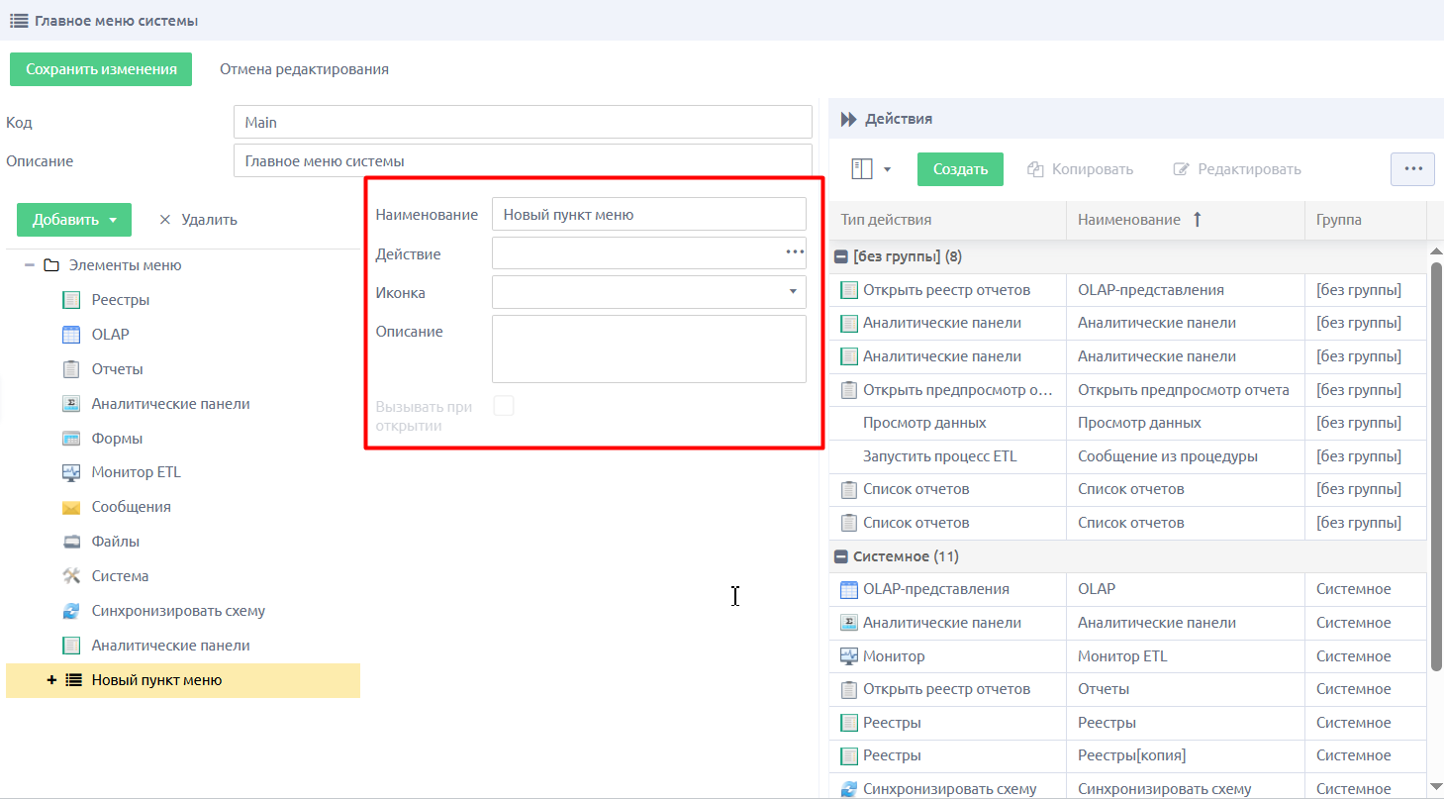
Task: Collapse the [без группы] (8) group
Action: (x=840, y=256)
